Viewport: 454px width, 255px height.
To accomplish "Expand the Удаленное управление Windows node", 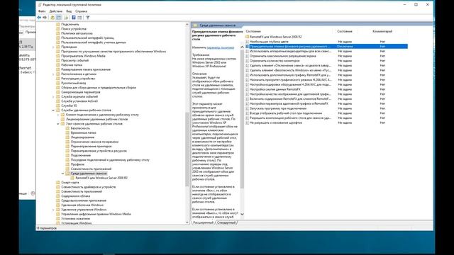I will [53, 210].
